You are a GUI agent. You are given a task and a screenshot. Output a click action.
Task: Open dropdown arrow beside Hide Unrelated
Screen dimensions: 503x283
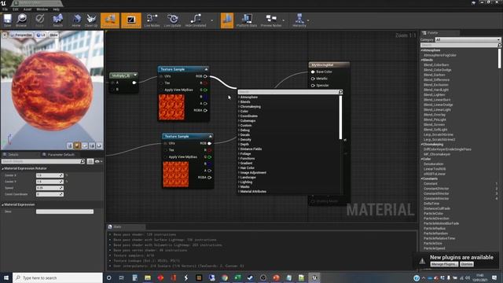[211, 20]
